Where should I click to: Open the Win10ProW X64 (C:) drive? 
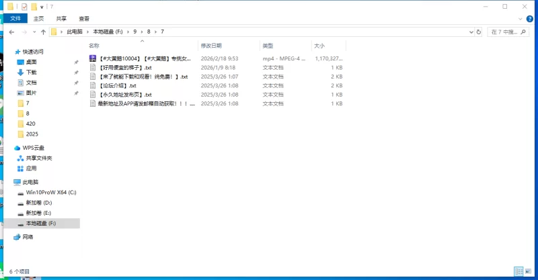[x=51, y=192]
